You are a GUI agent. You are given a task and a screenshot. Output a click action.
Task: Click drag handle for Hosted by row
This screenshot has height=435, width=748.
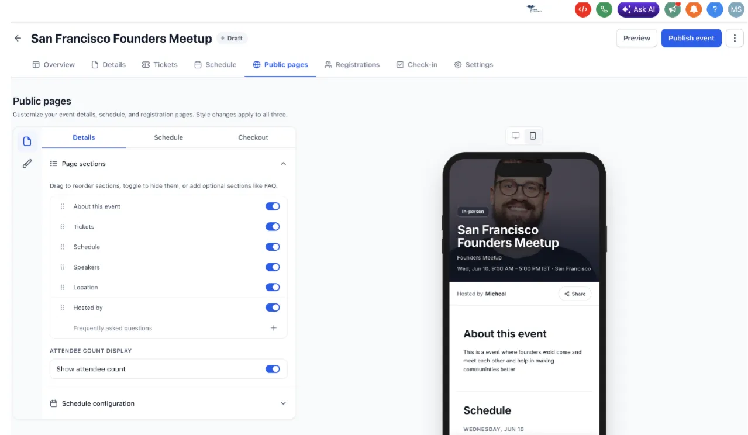[x=62, y=308]
